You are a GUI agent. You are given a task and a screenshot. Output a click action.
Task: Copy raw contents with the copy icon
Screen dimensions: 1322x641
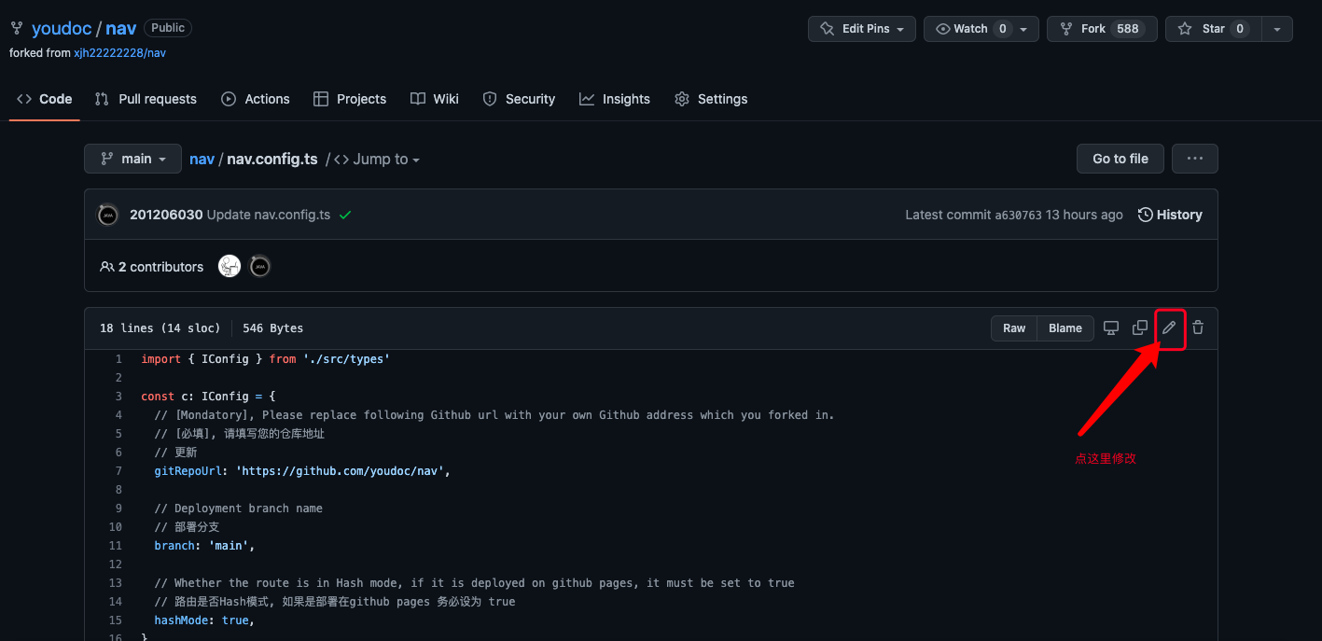tap(1140, 327)
